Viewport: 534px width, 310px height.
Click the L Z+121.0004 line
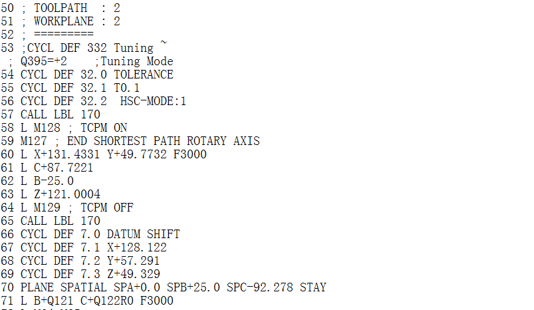pyautogui.click(x=60, y=194)
